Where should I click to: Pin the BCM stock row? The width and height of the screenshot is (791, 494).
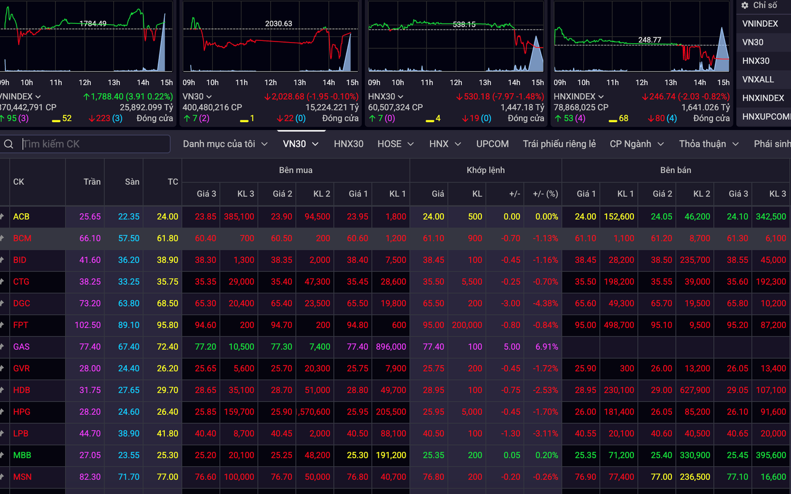(x=2, y=238)
